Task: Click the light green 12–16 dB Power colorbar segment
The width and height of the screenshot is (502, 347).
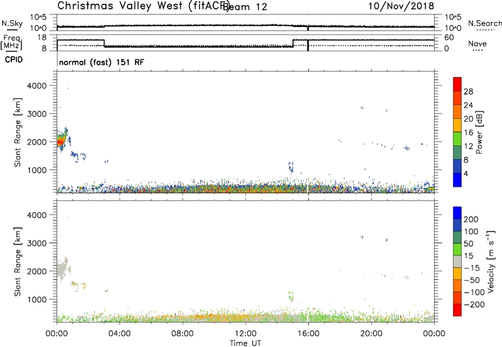Action: pos(457,138)
